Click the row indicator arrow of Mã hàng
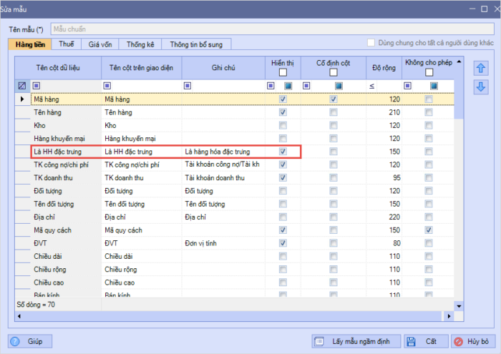This screenshot has height=354, width=501. point(22,99)
